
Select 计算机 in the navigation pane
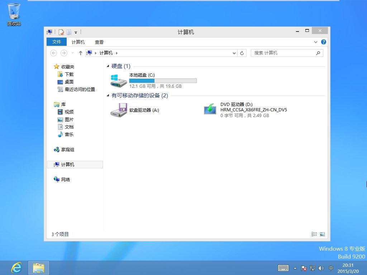tap(75, 165)
